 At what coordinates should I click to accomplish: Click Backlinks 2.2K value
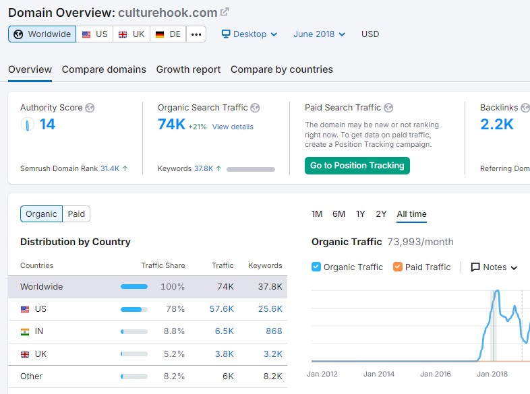pyautogui.click(x=496, y=124)
